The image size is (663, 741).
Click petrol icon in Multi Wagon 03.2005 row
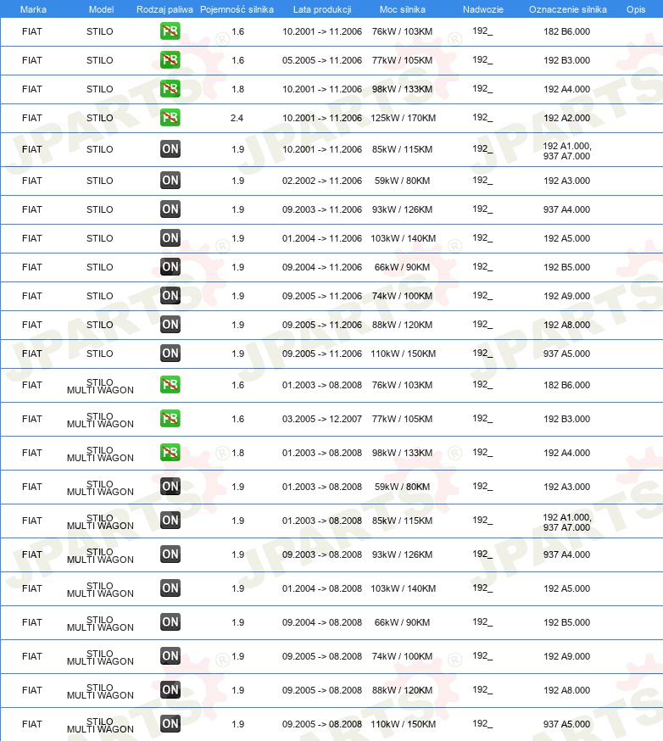point(170,419)
